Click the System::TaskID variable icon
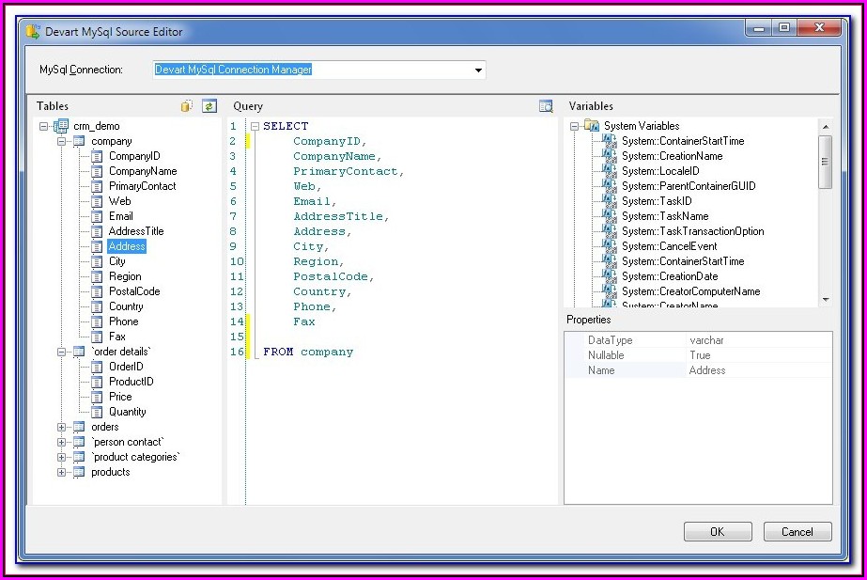This screenshot has height=580, width=867. (x=610, y=201)
